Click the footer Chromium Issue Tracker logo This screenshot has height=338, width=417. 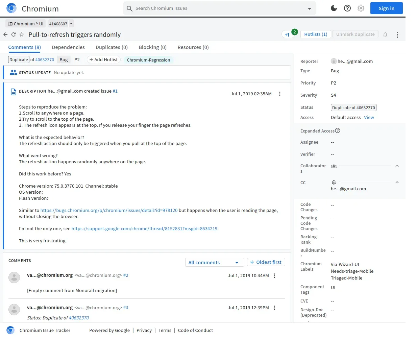click(x=10, y=330)
